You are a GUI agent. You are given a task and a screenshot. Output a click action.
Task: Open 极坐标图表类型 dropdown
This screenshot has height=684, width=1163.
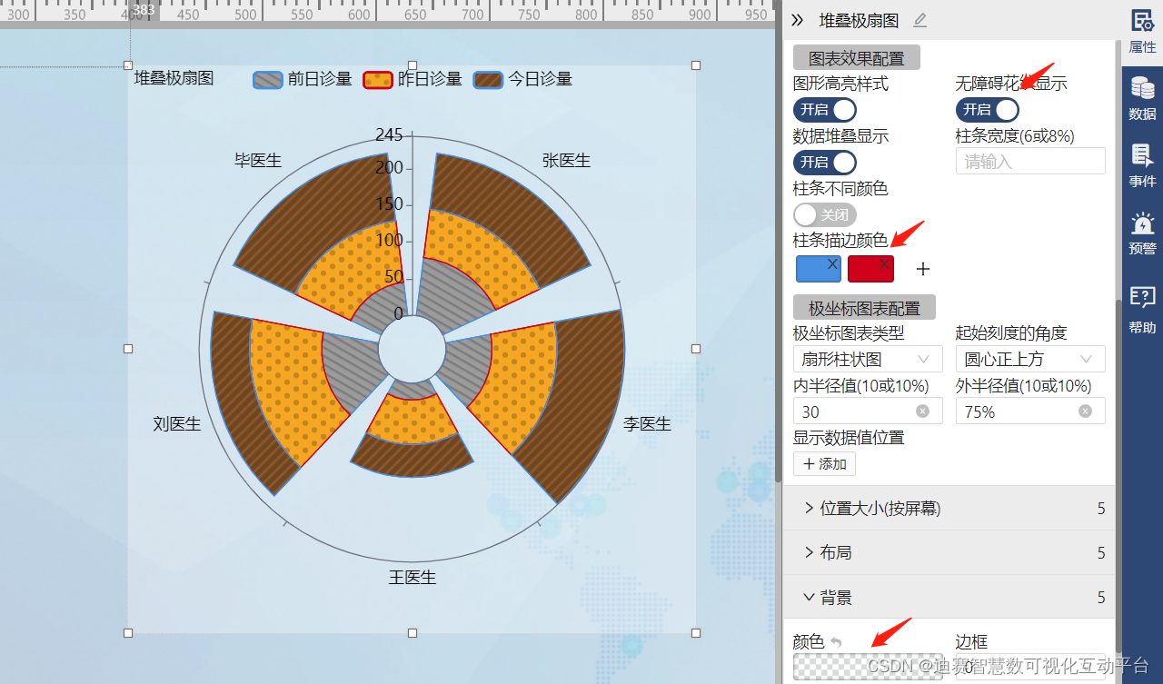point(868,359)
